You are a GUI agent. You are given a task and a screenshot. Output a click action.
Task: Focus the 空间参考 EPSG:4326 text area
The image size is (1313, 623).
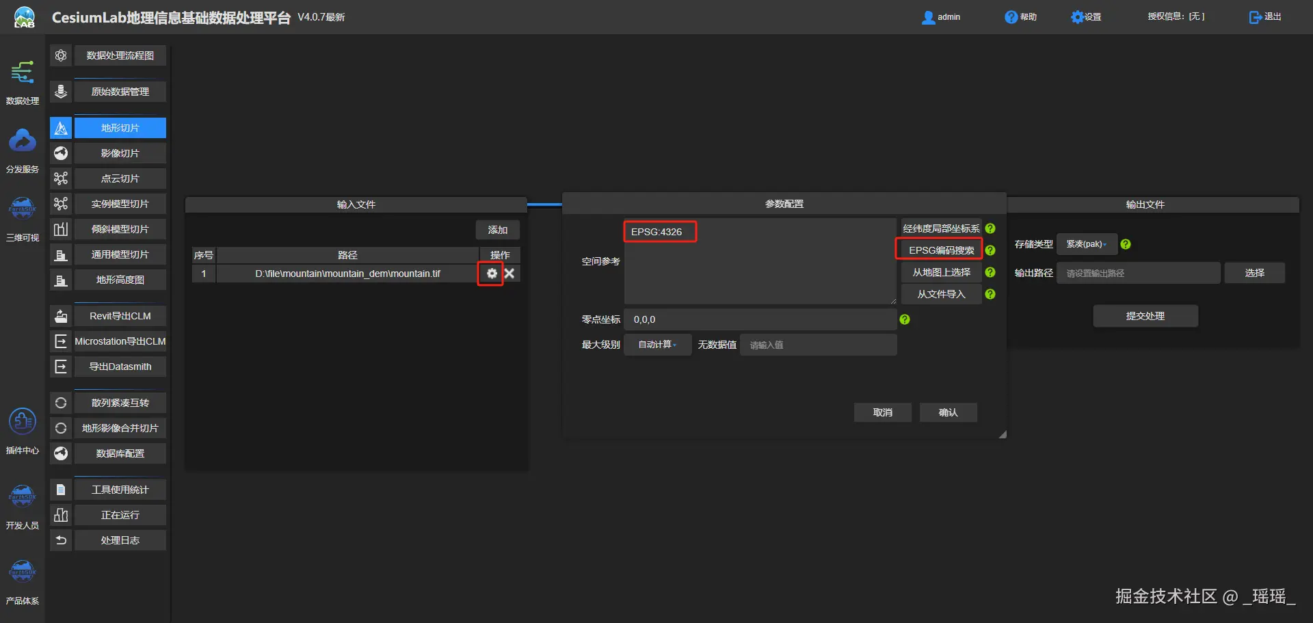click(760, 261)
